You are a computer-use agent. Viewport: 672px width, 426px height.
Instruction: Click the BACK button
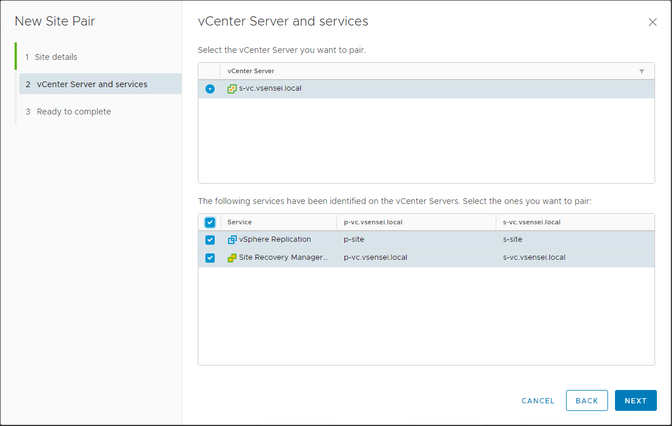(x=586, y=400)
